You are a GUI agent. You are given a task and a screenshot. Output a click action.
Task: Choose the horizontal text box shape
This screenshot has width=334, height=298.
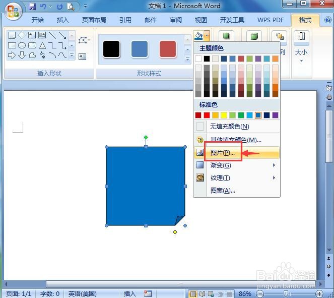[32, 35]
